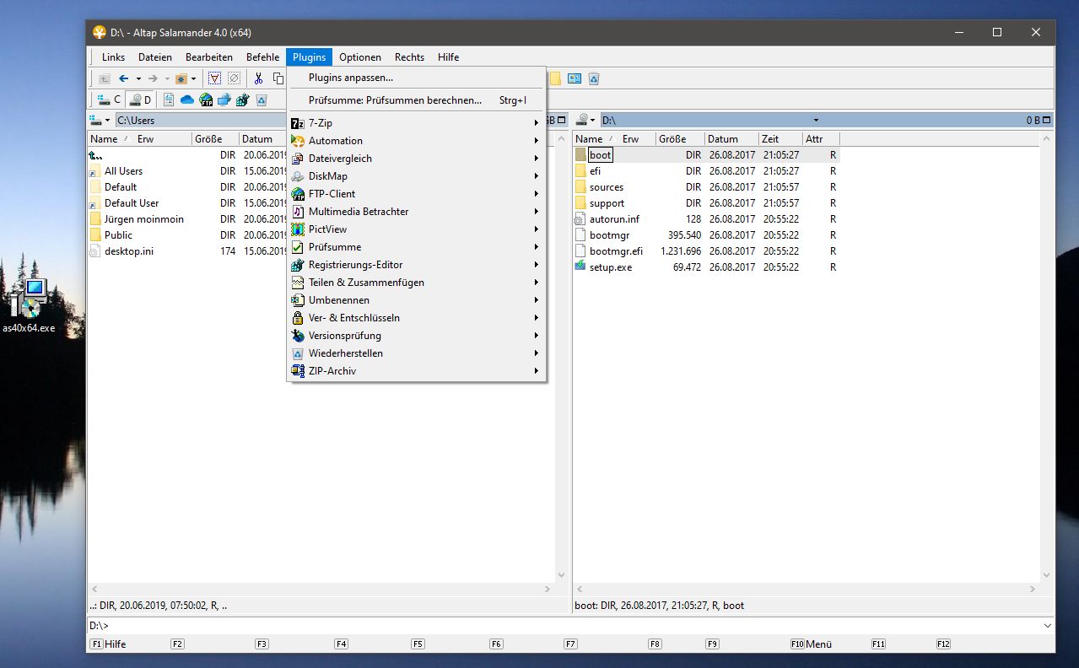
Task: Open Umbenennen plugin entry
Action: [x=417, y=300]
